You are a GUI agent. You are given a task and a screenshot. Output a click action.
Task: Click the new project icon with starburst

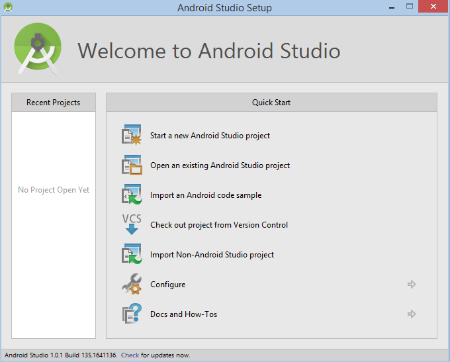[x=132, y=134]
